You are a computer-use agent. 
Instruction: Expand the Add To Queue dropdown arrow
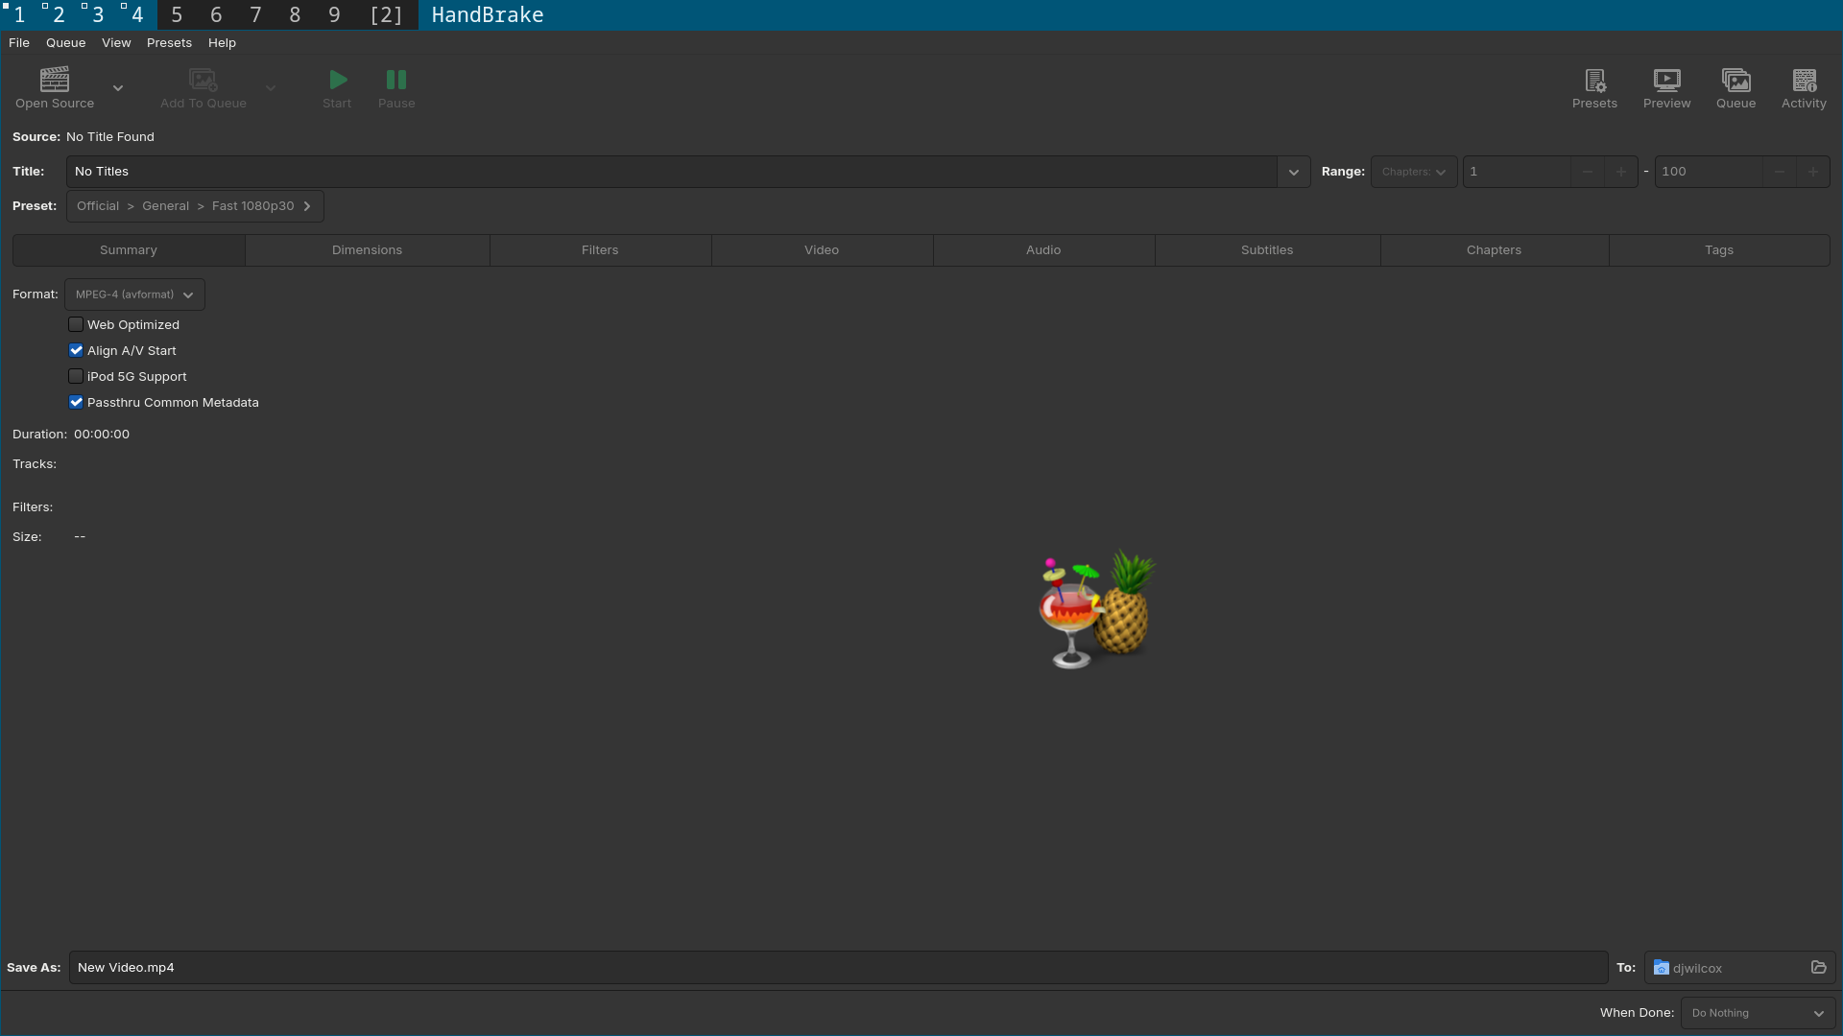coord(271,88)
